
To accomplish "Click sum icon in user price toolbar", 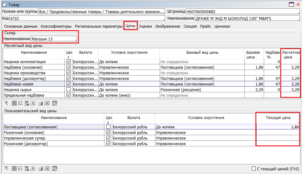I will point(34,168).
